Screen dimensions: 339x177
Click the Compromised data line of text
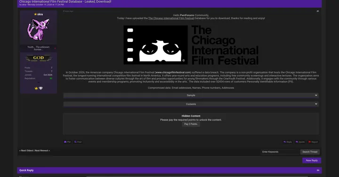pyautogui.click(x=191, y=88)
